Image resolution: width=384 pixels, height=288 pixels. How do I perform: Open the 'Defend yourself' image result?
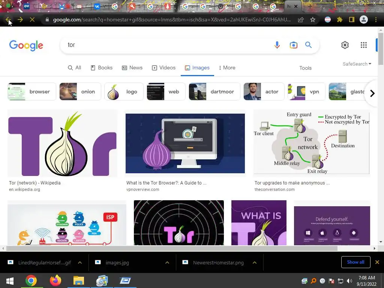(332, 225)
